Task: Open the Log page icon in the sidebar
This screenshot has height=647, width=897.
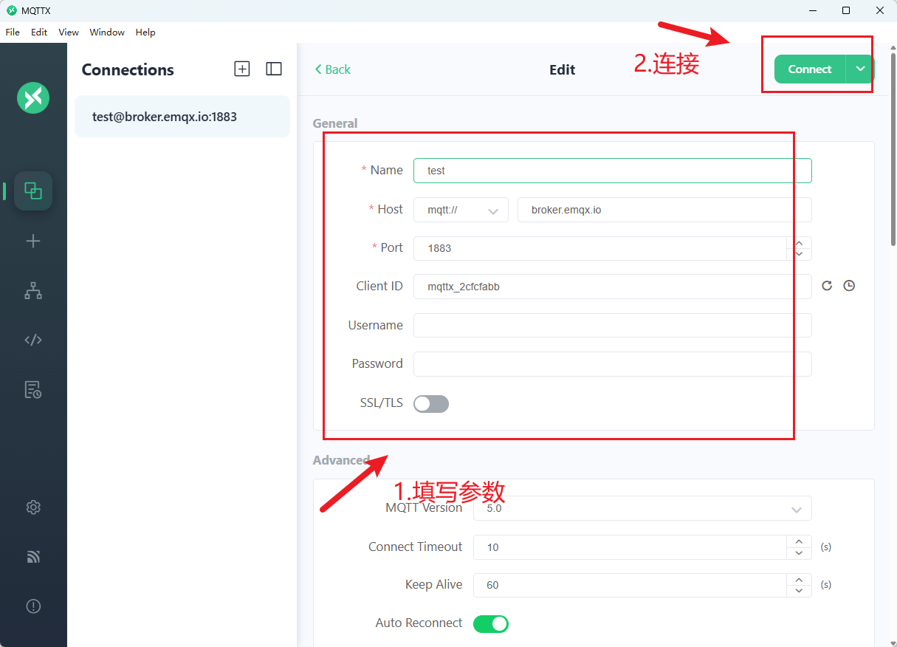Action: click(x=33, y=390)
